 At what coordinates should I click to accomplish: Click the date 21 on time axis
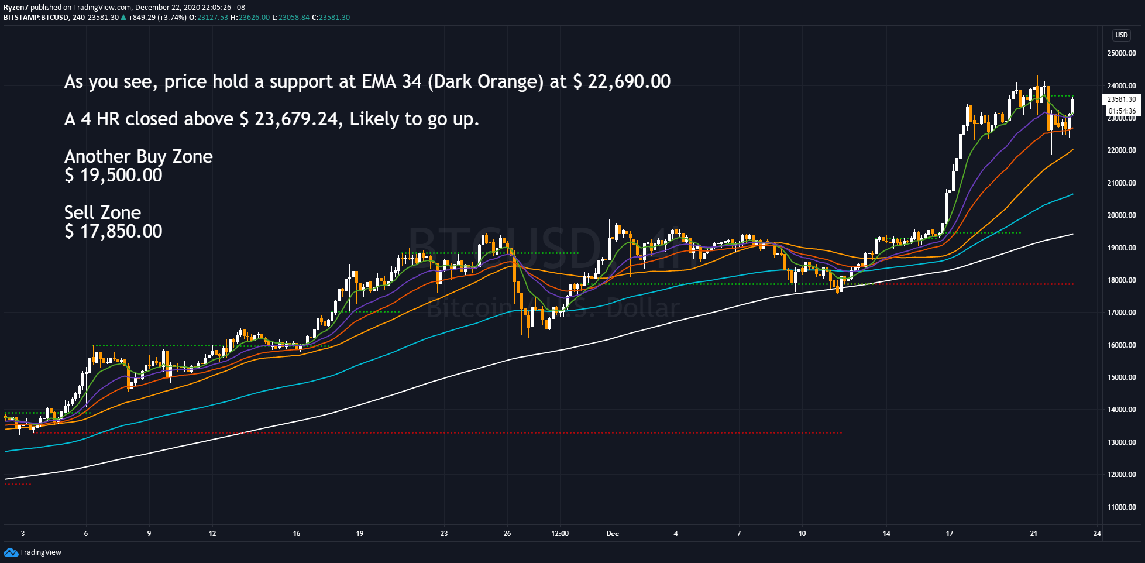(x=1034, y=534)
